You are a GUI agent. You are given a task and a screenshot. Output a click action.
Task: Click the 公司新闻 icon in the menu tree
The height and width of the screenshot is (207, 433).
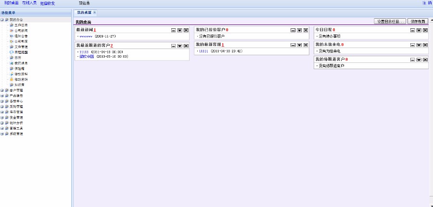coord(12,31)
